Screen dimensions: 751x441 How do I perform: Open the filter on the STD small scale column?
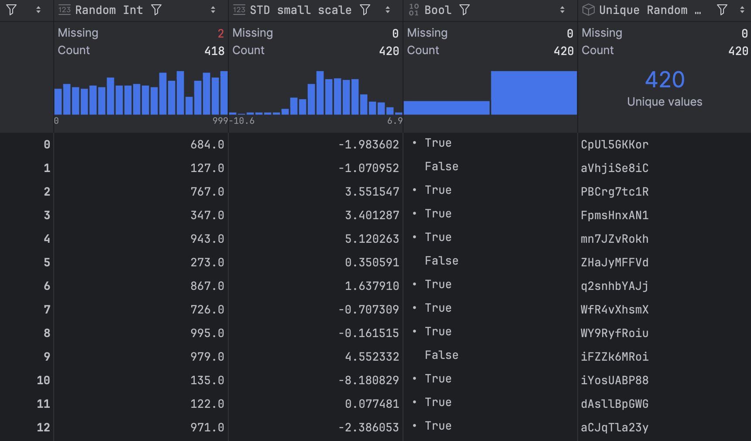click(365, 10)
